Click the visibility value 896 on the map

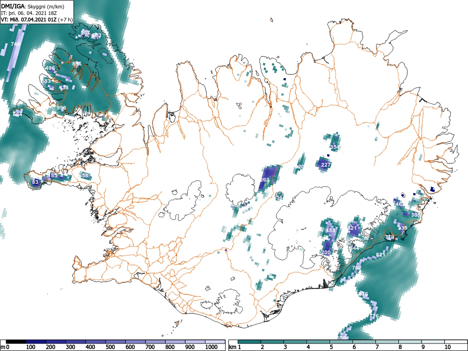tap(77, 64)
